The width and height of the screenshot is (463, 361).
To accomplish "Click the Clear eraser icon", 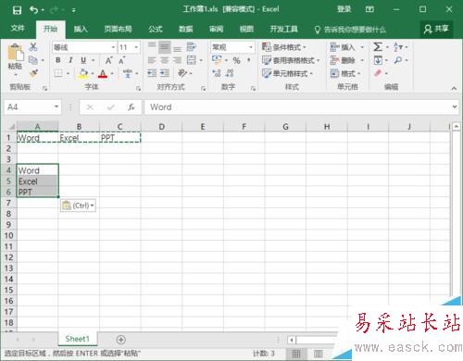I will click(378, 73).
